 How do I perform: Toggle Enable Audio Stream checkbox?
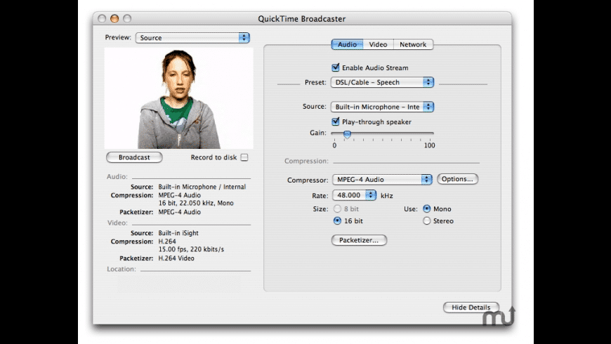point(335,67)
